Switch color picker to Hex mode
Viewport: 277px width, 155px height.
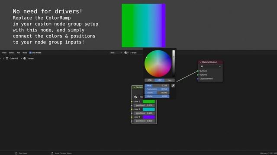pyautogui.click(x=170, y=80)
